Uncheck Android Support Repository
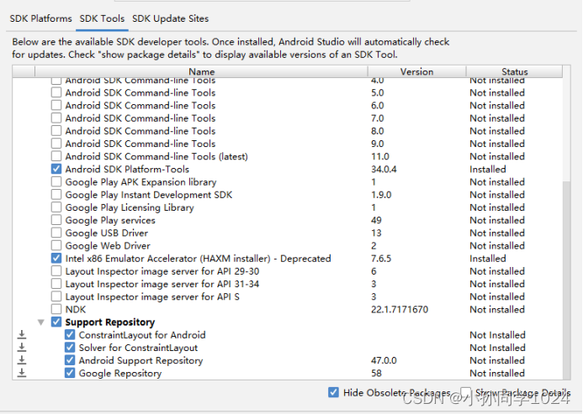This screenshot has width=583, height=414. pyautogui.click(x=70, y=360)
